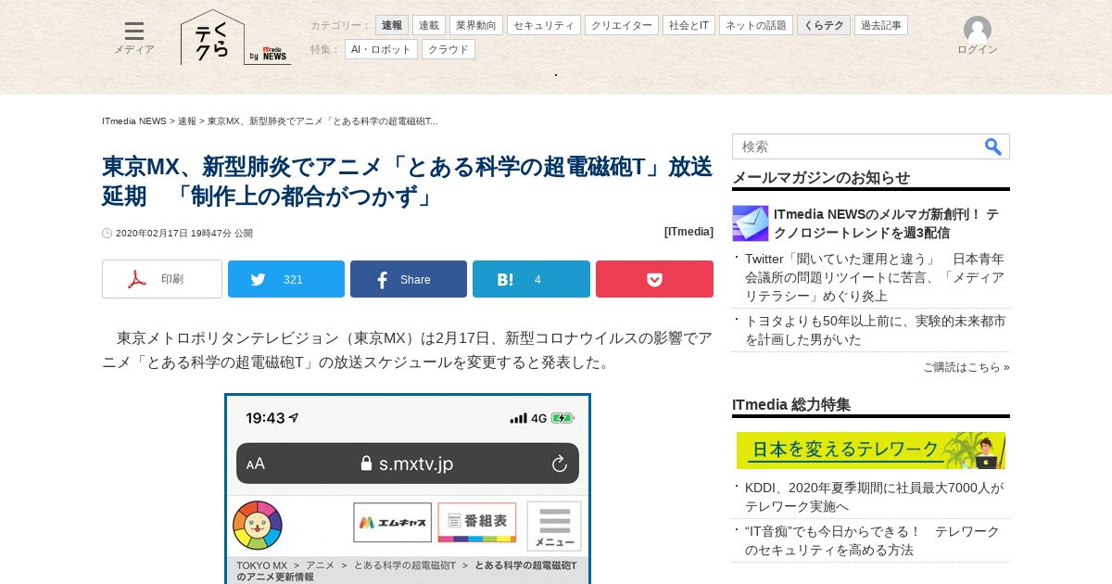Select the クリエイター category tab
The width and height of the screenshot is (1112, 584).
pyautogui.click(x=622, y=25)
